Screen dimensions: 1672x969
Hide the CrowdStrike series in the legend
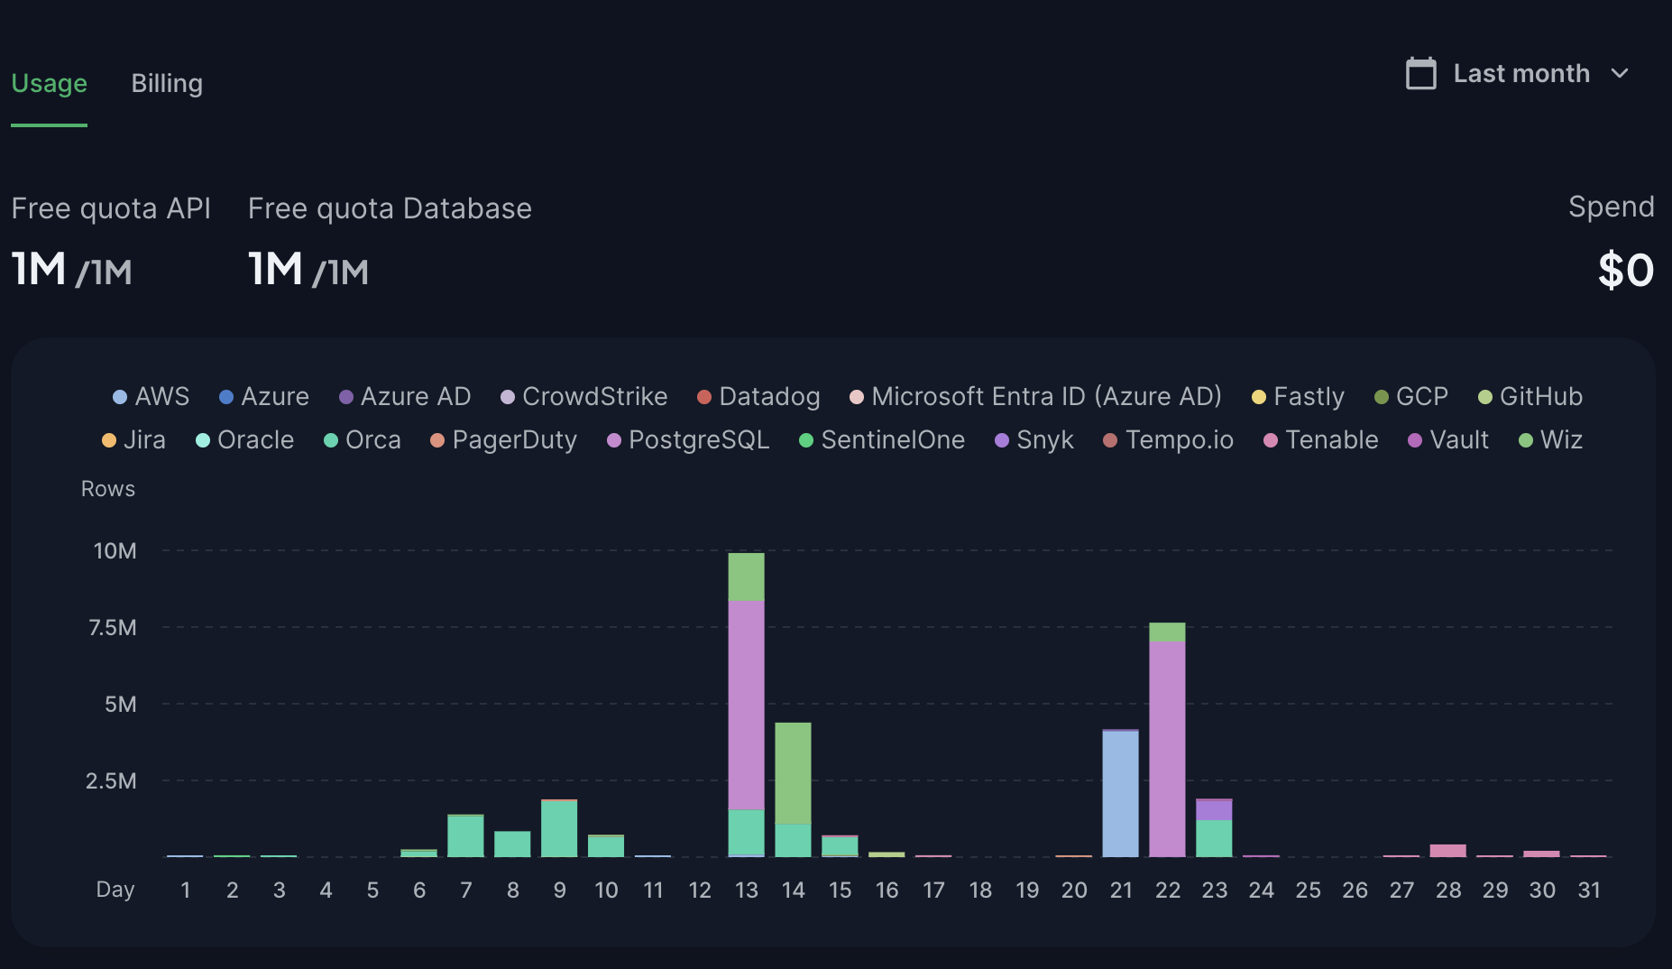click(584, 396)
